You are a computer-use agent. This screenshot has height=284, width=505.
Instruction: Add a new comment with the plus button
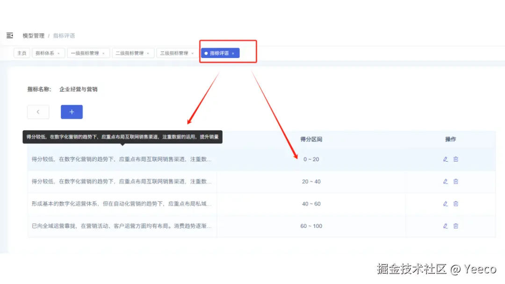(72, 112)
